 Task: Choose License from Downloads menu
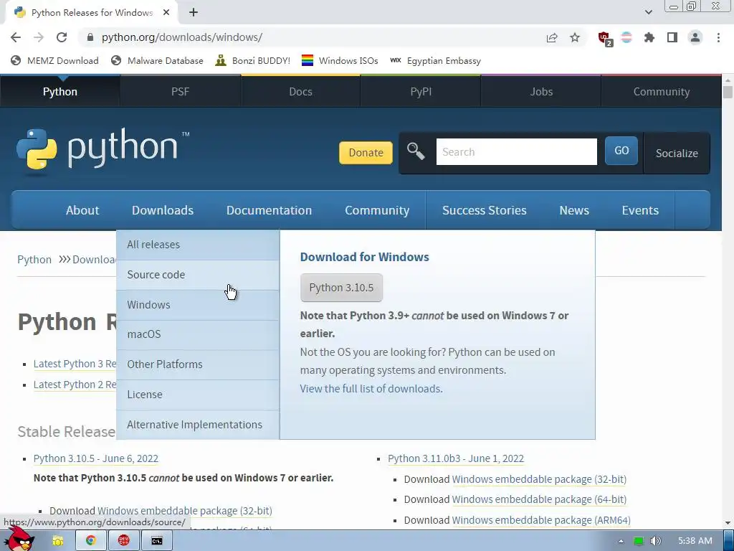click(198, 395)
